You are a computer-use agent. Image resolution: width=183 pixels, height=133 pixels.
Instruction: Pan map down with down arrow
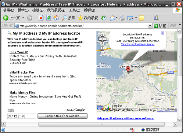102,43
